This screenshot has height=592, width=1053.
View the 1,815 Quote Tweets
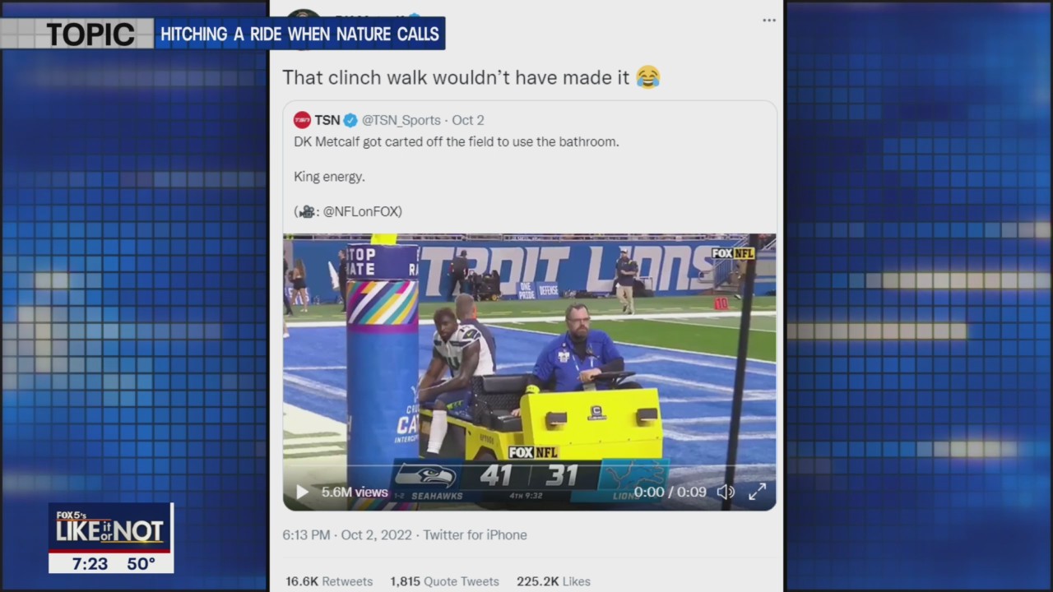coord(444,581)
